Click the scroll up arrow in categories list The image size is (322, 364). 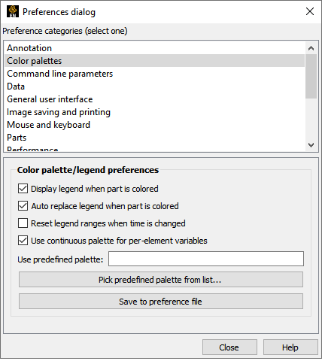(311, 48)
